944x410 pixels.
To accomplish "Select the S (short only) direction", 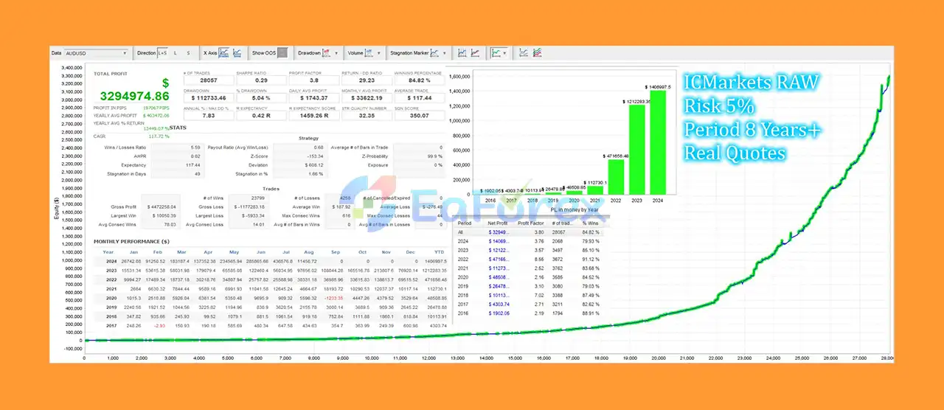I will point(187,53).
